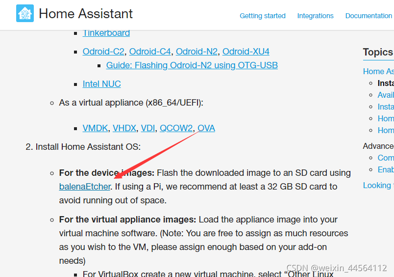Click the Home Assistant site title
This screenshot has height=277, width=394.
86,14
